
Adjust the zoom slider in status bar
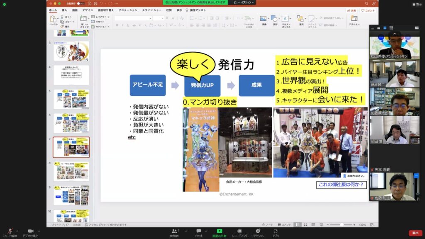(341, 224)
